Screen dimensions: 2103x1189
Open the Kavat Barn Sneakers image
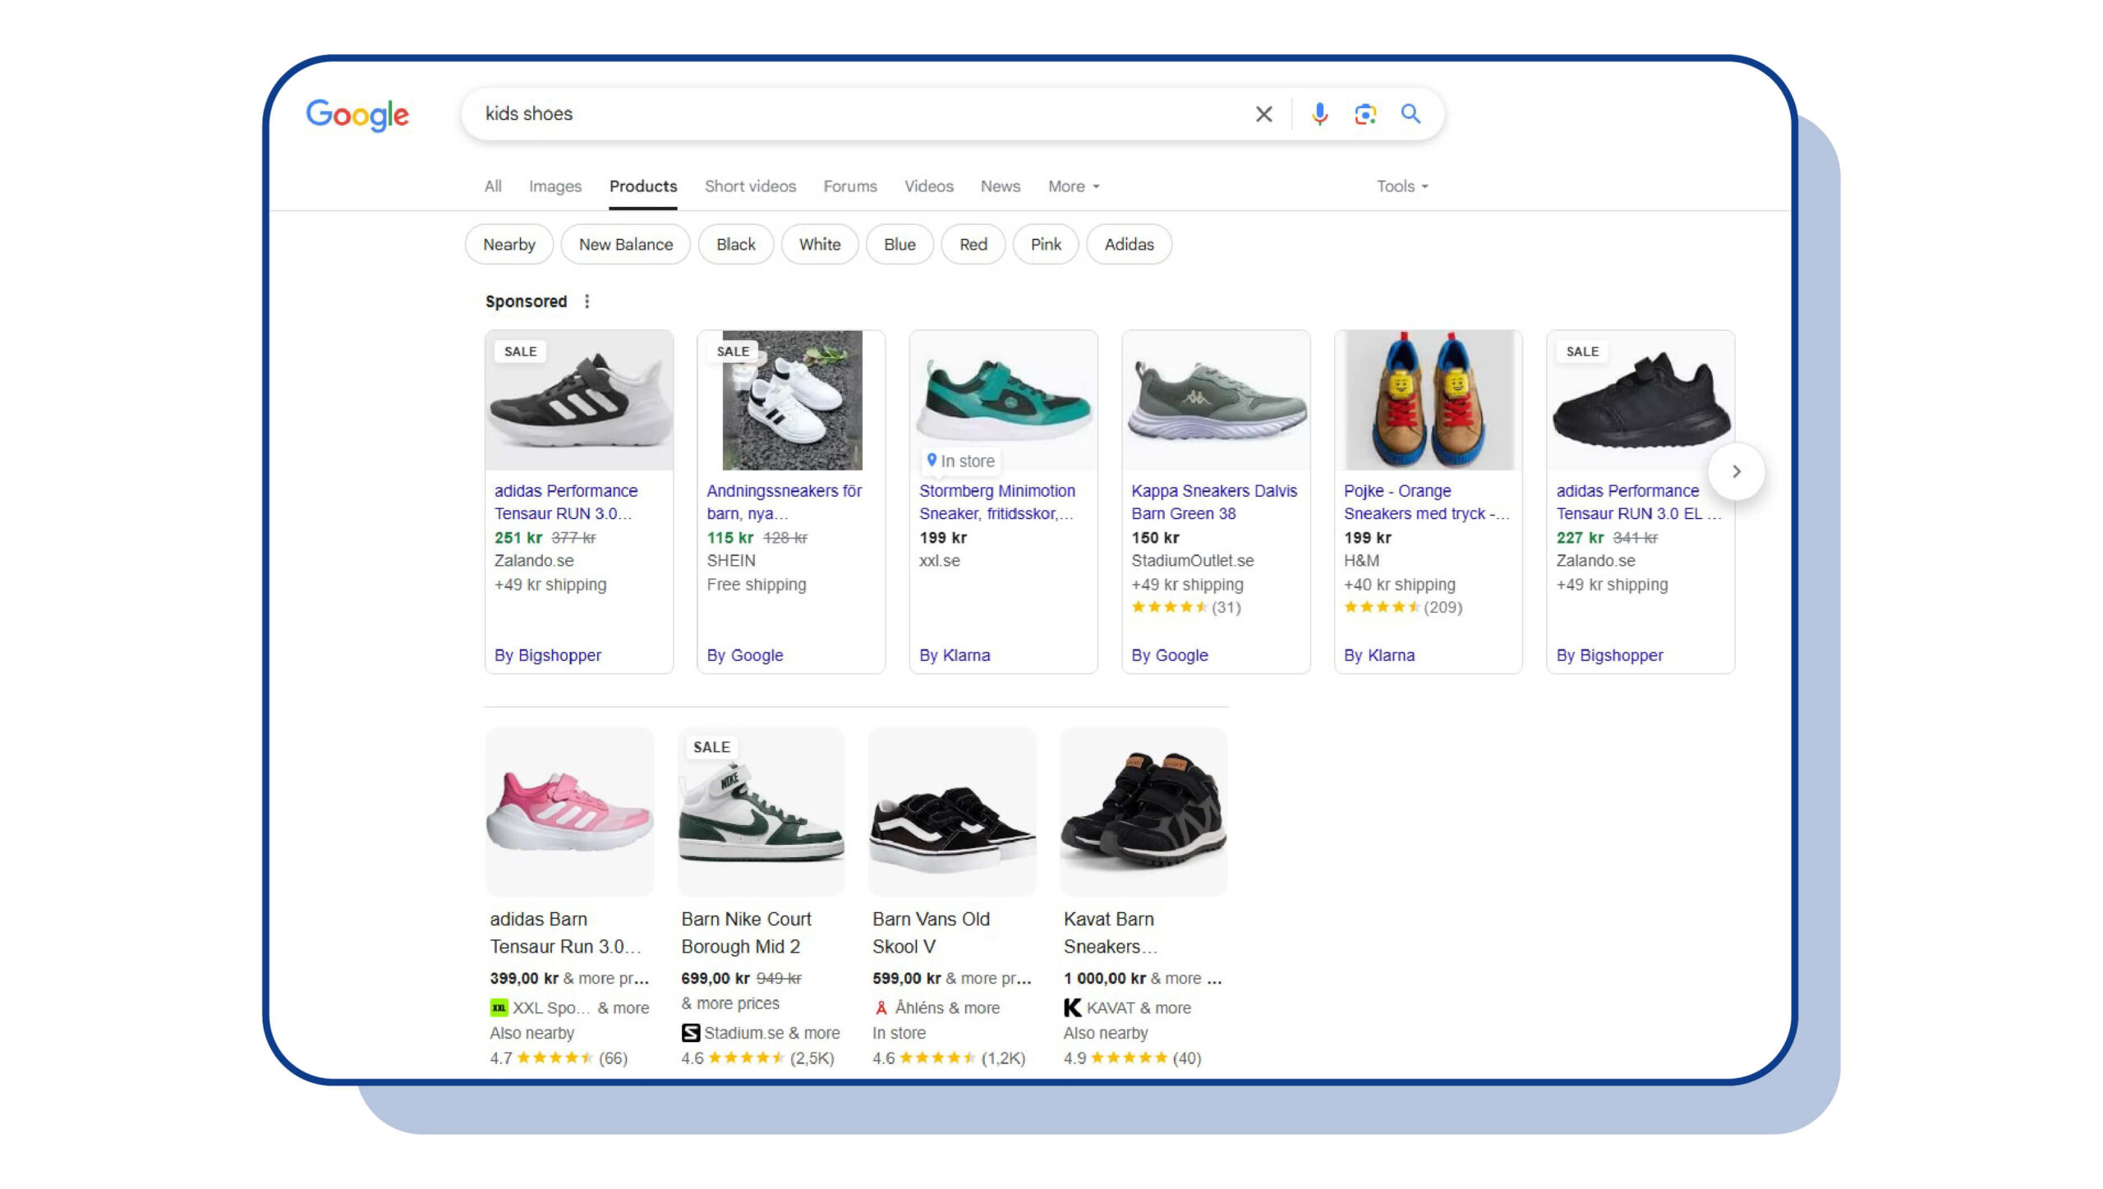click(x=1144, y=811)
